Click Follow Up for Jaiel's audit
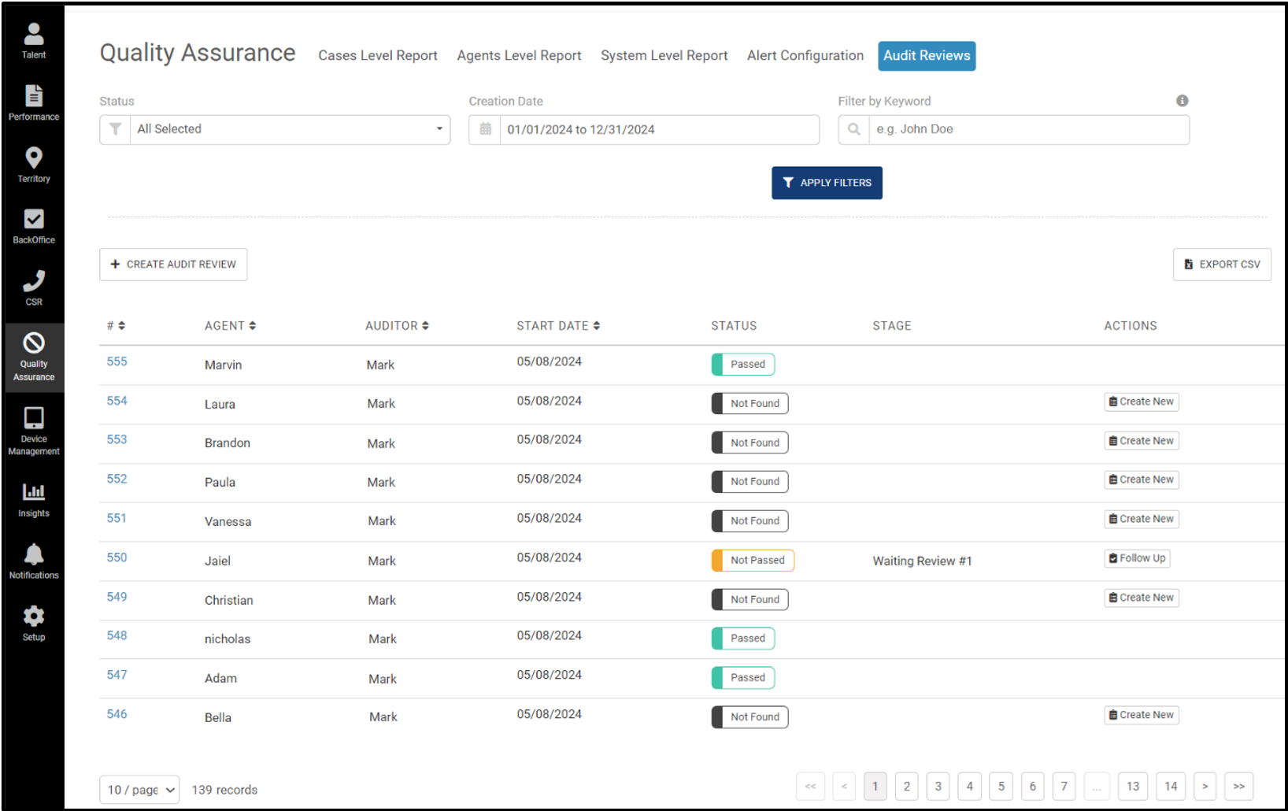The width and height of the screenshot is (1288, 811). (1137, 558)
